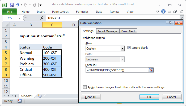Click the Formula input field
The height and width of the screenshot is (106, 186).
[x=117, y=70]
